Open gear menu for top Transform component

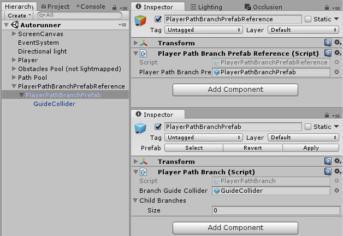(x=338, y=43)
